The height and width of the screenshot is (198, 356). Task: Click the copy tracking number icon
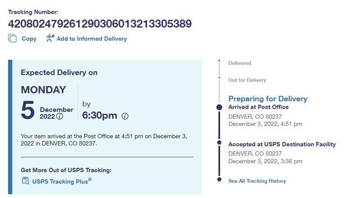point(12,39)
